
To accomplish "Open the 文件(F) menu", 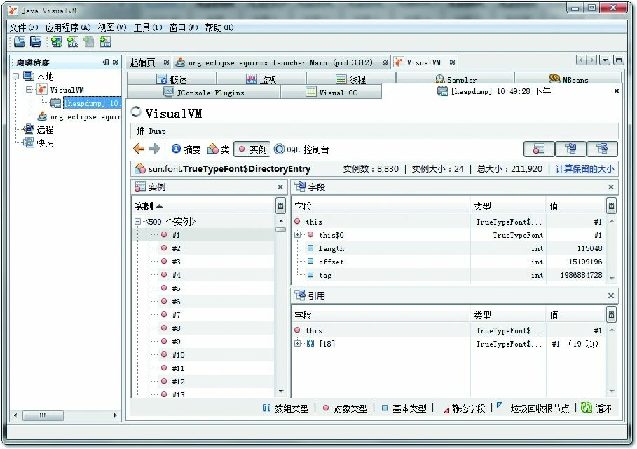I will tap(24, 27).
